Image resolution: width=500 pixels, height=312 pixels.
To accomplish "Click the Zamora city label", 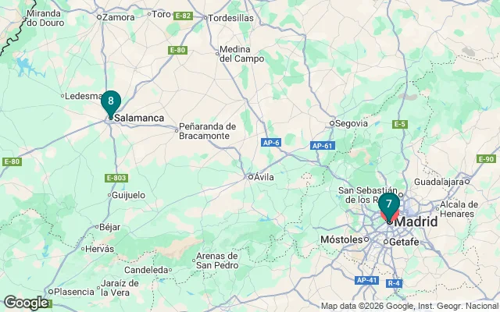I will pyautogui.click(x=118, y=17).
